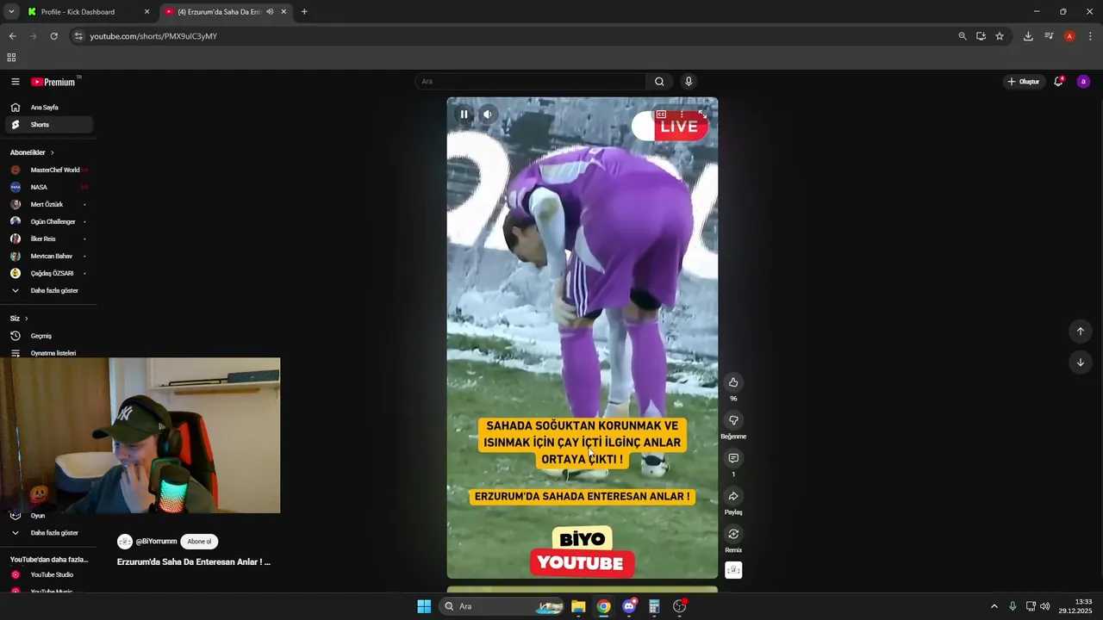Open the sound thumbnail below Remix
1103x620 pixels.
coord(733,570)
